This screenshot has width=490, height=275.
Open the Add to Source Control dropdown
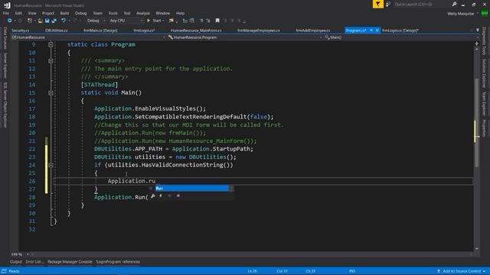(461, 271)
